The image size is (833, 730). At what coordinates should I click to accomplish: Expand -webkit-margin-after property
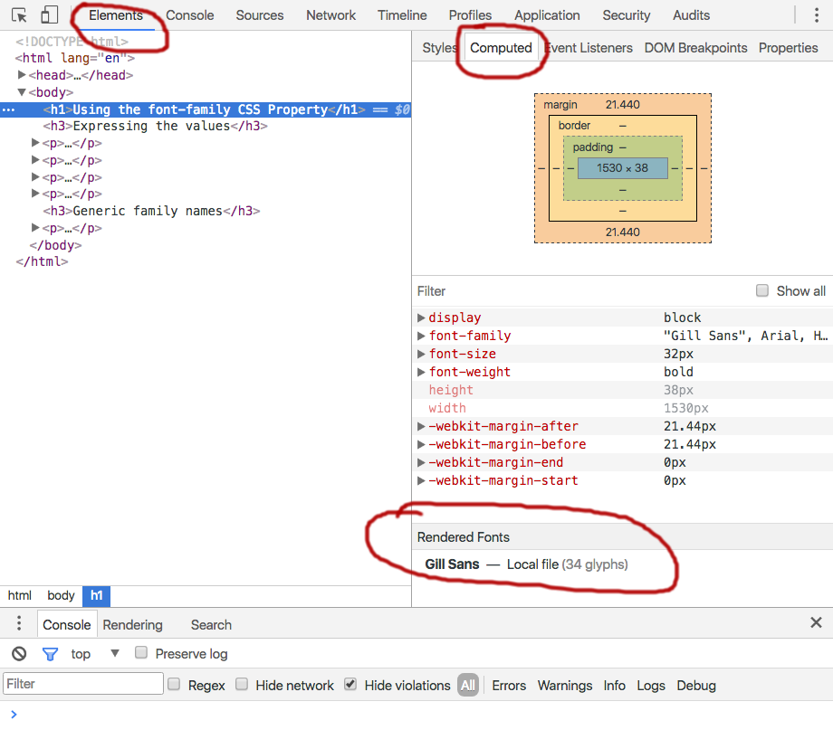[x=421, y=426]
